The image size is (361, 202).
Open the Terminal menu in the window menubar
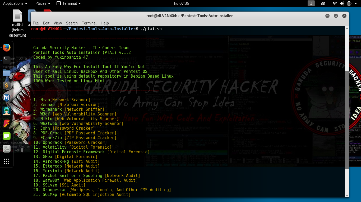tap(89, 23)
